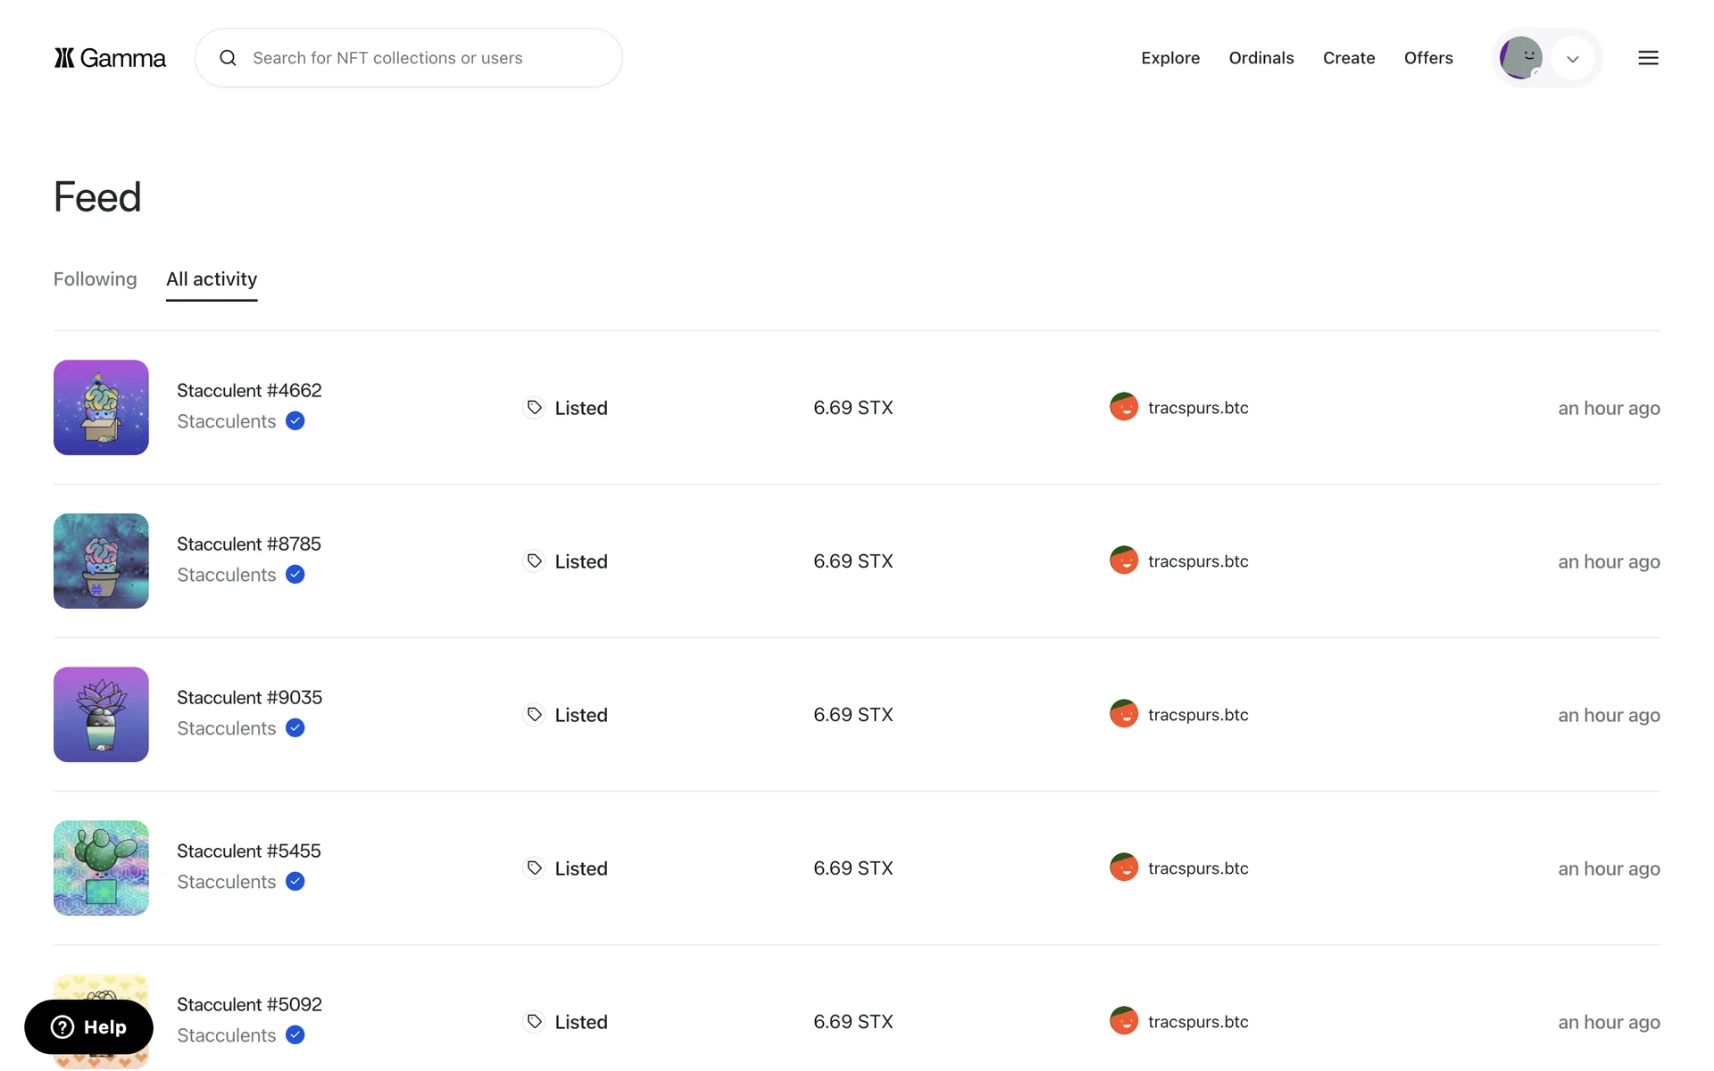Click the Gamma logo
This screenshot has width=1714, height=1071.
110,58
